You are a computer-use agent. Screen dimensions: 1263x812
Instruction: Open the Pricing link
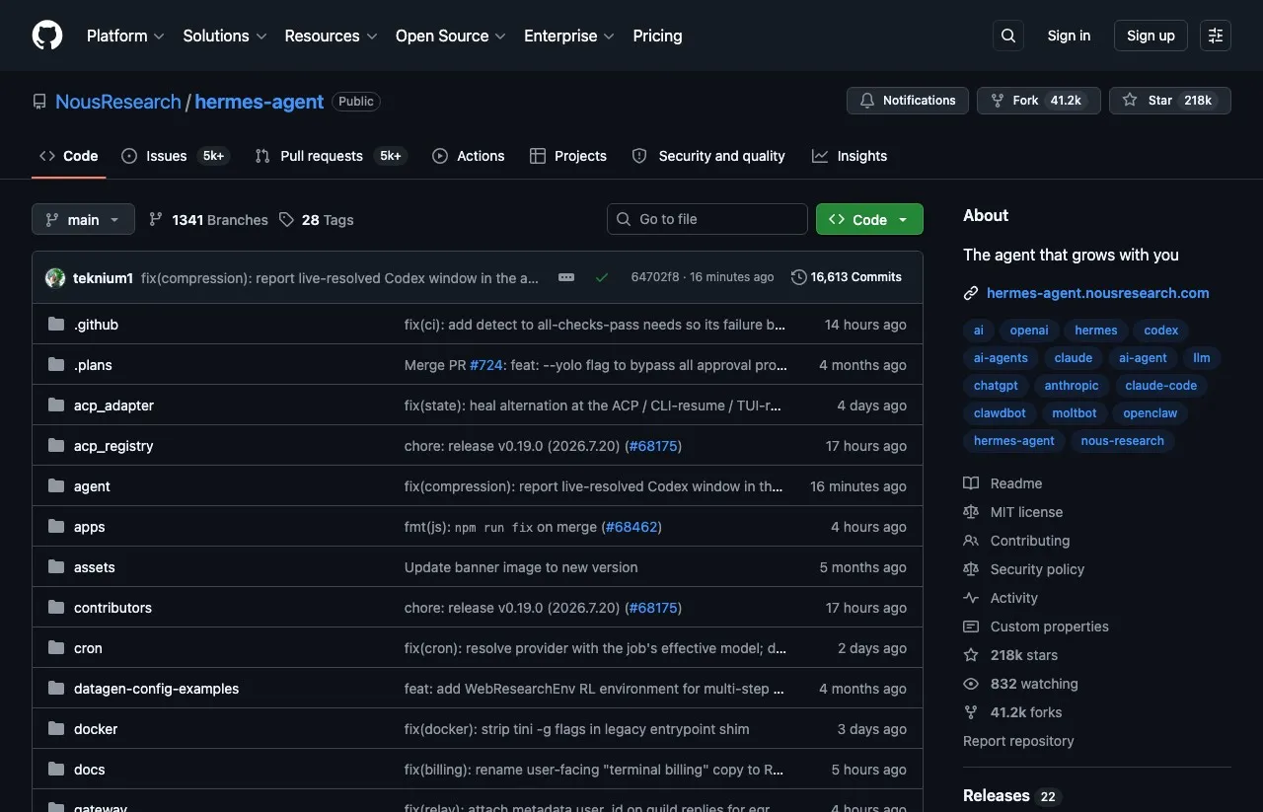point(657,36)
